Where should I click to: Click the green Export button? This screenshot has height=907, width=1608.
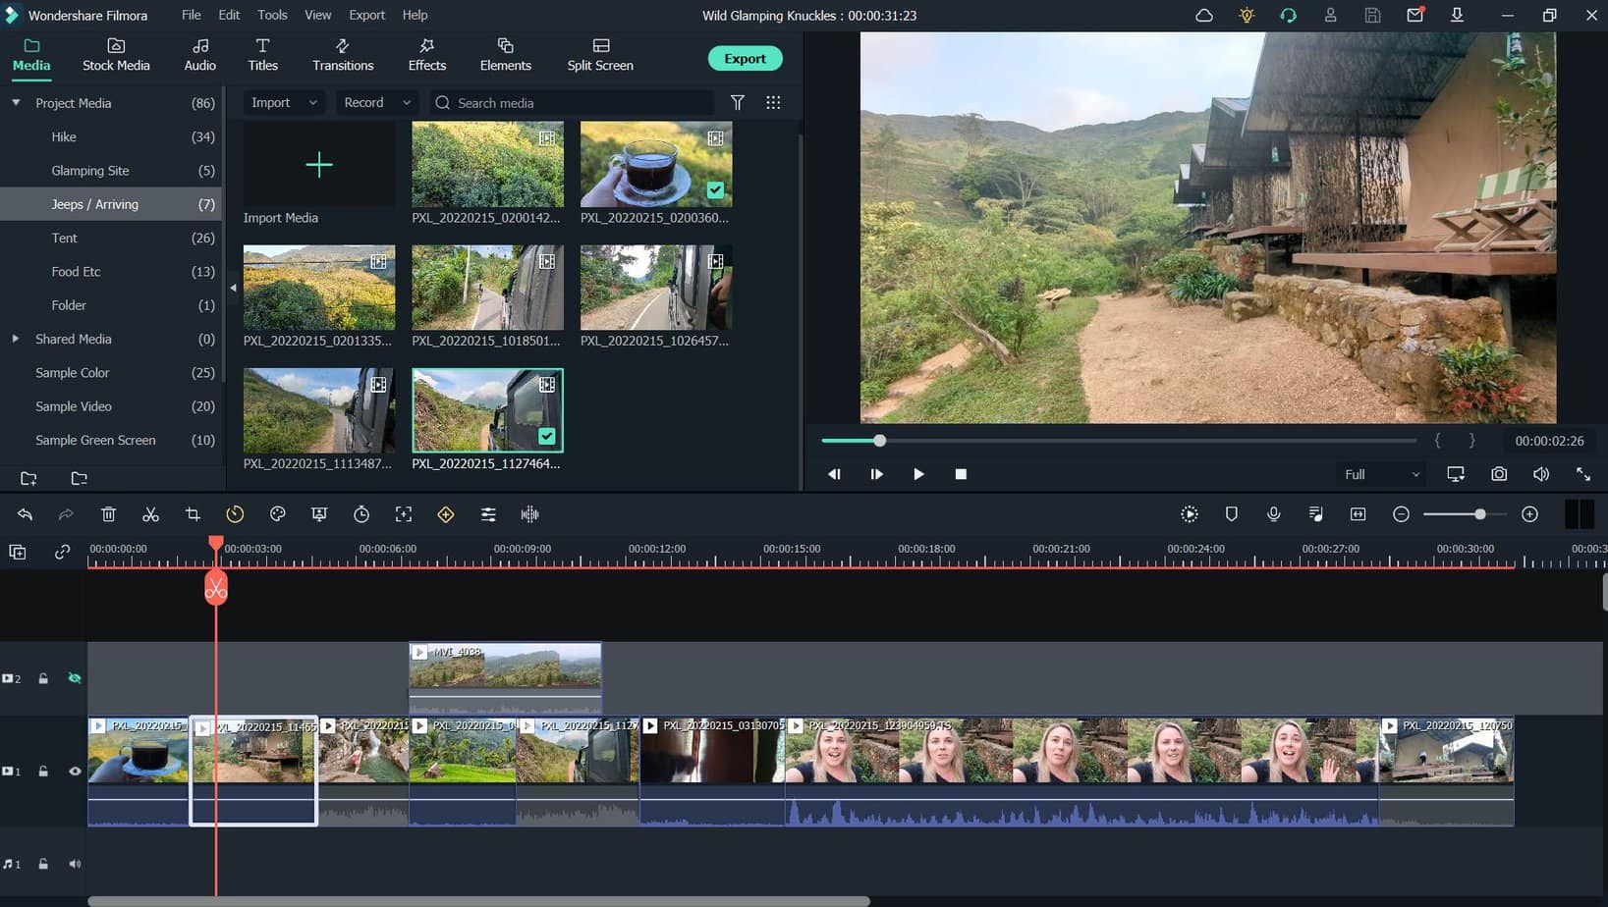(x=745, y=58)
